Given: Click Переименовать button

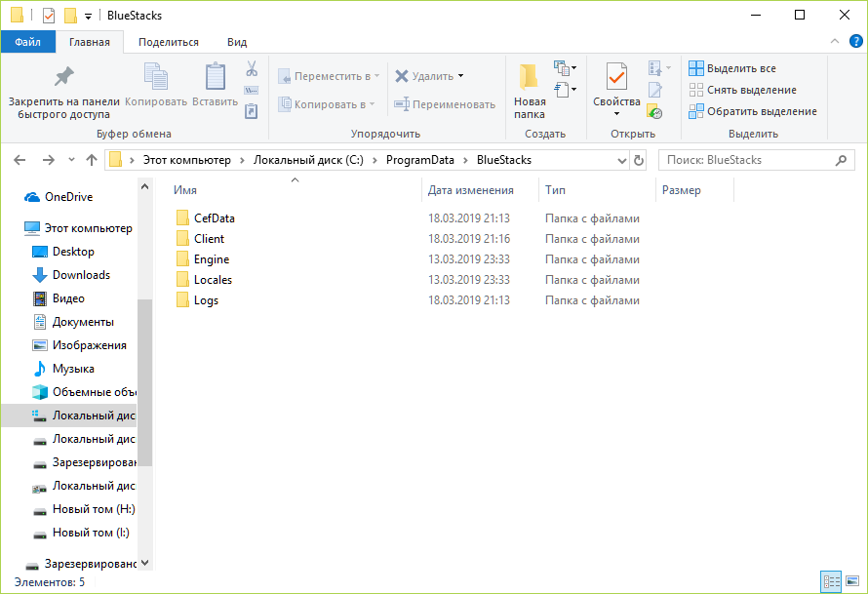Looking at the screenshot, I should 445,104.
